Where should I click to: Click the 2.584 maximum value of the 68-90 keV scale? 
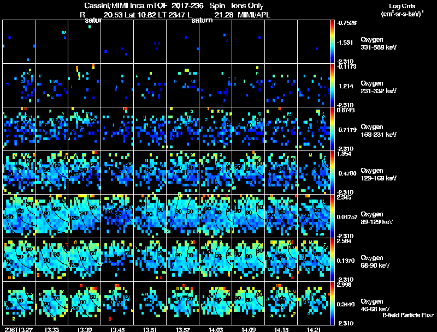coord(344,241)
